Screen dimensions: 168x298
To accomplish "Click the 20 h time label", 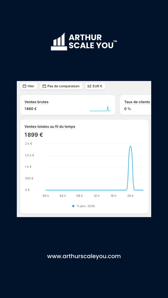I will [x=130, y=196].
